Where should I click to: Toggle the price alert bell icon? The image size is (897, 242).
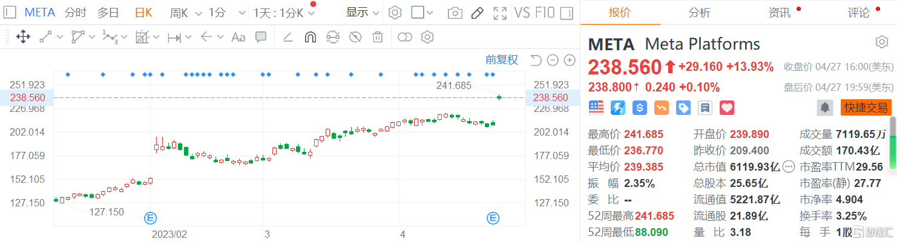(824, 108)
